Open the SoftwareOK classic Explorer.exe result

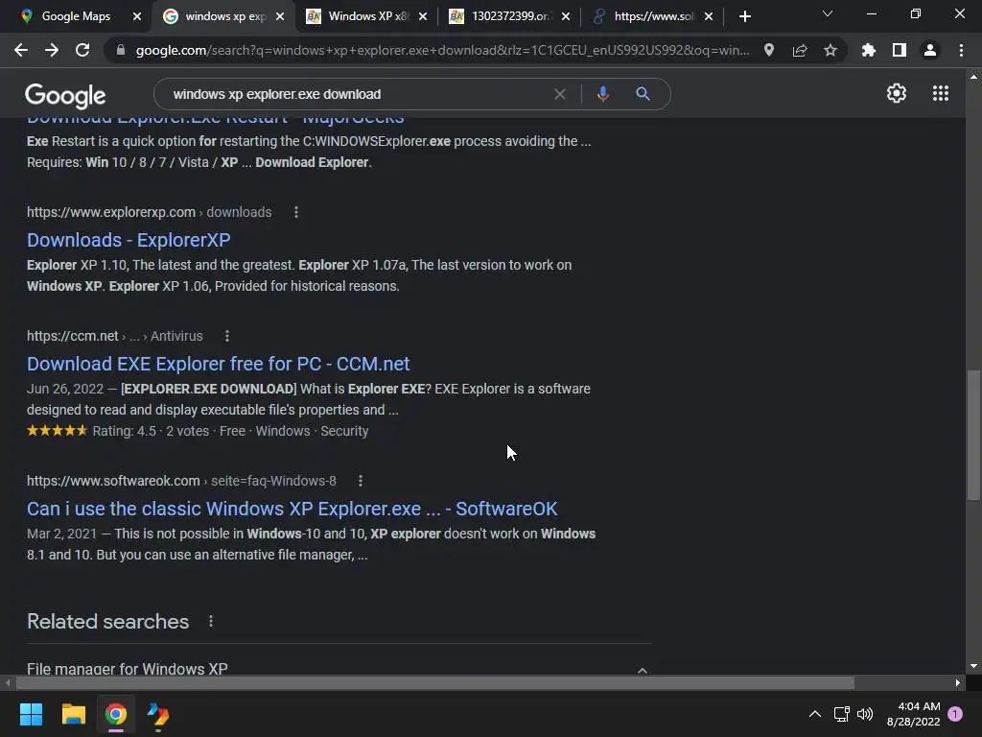[292, 509]
